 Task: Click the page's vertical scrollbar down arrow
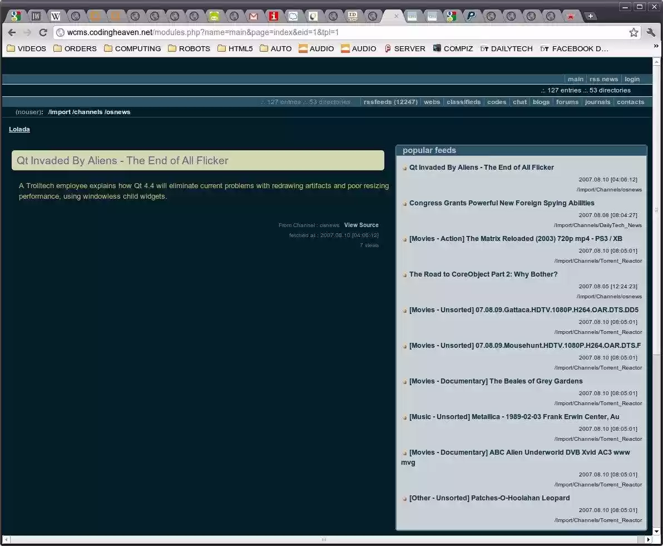point(656,531)
